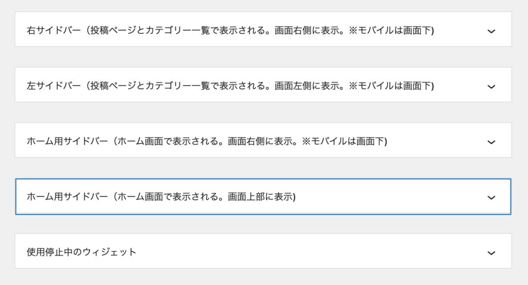Click ホーム用サイドバー title in the focused panel

pos(68,196)
